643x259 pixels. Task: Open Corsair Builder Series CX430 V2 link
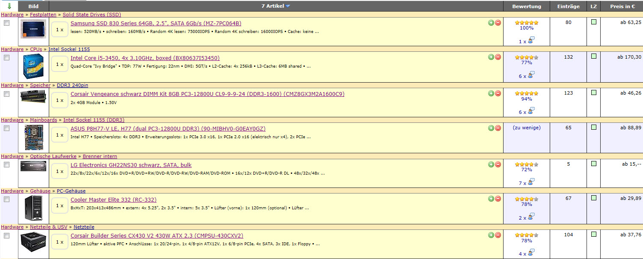pos(157,236)
